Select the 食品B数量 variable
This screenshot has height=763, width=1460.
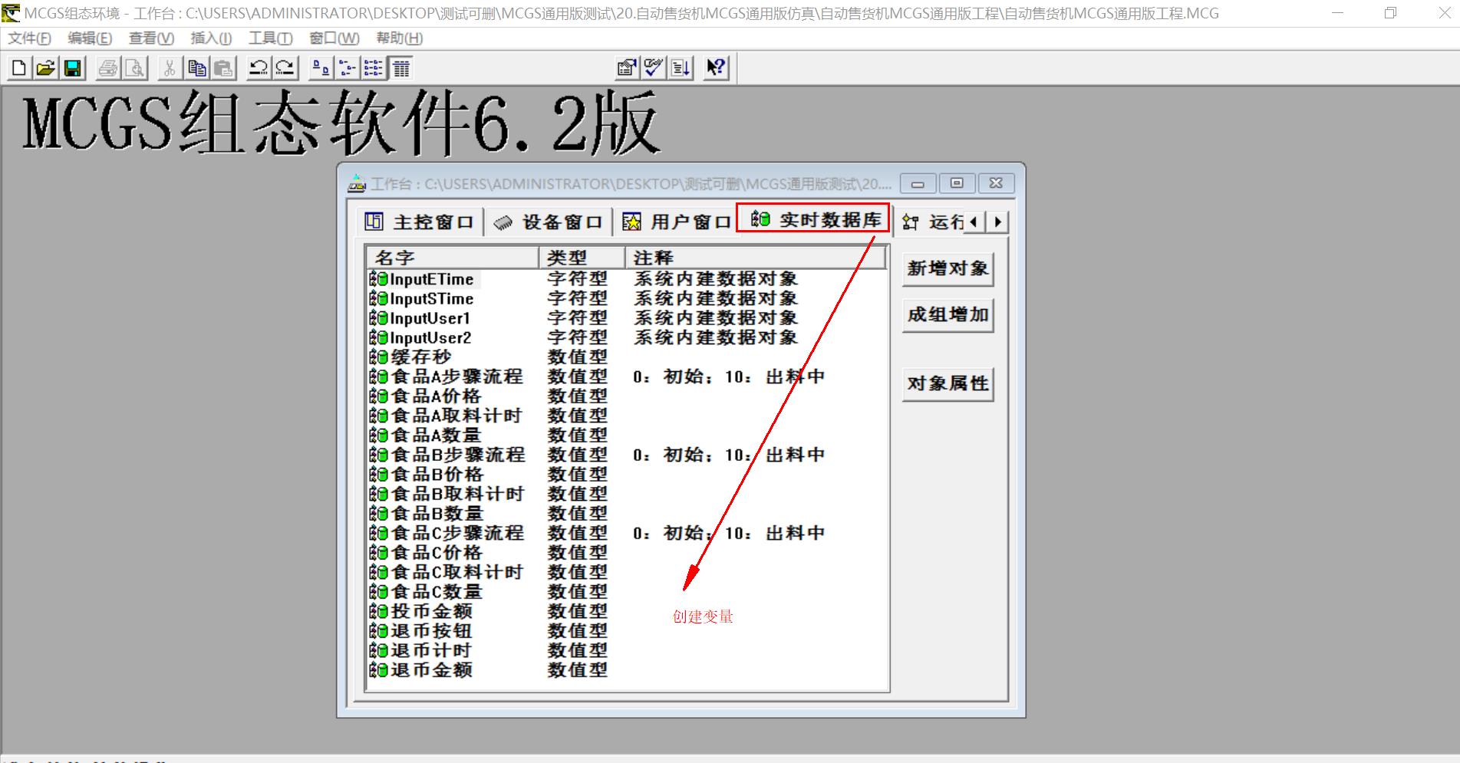tap(427, 514)
